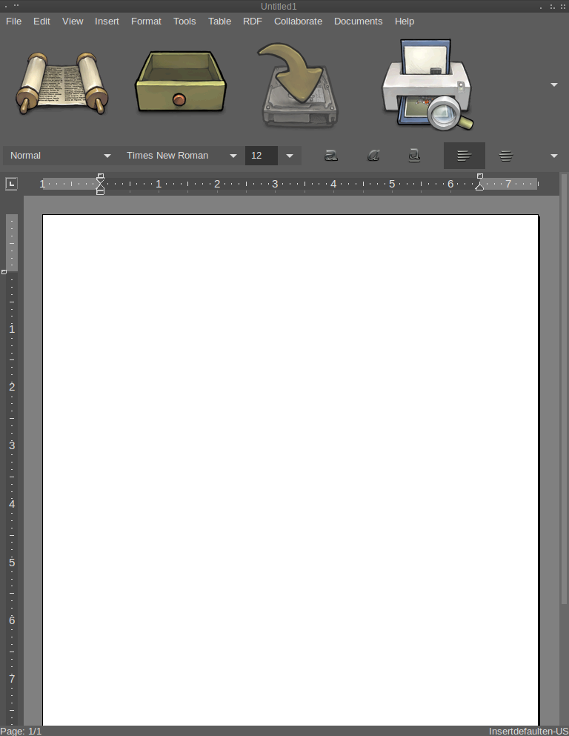Expand the main toolbar overflow arrow

(x=554, y=85)
